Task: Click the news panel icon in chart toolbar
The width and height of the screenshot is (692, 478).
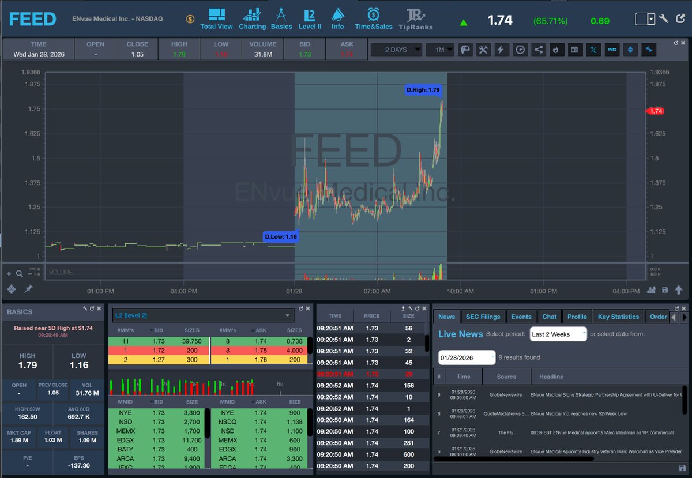Action: click(574, 50)
